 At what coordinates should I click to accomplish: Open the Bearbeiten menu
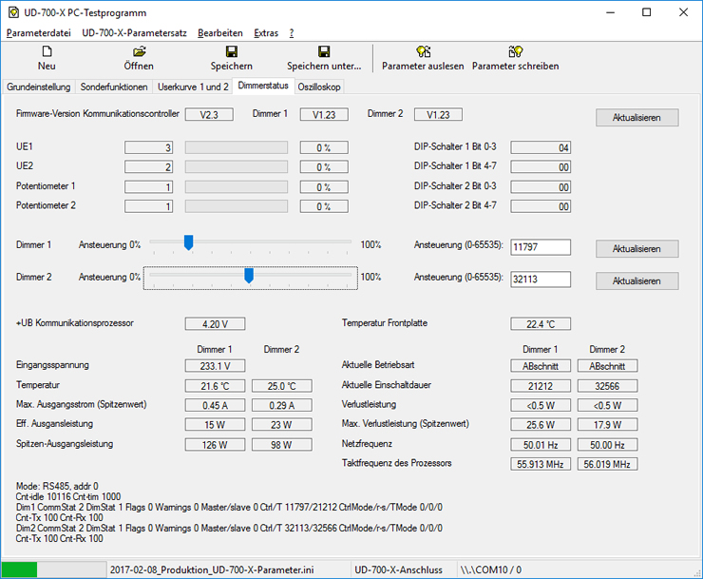point(220,32)
